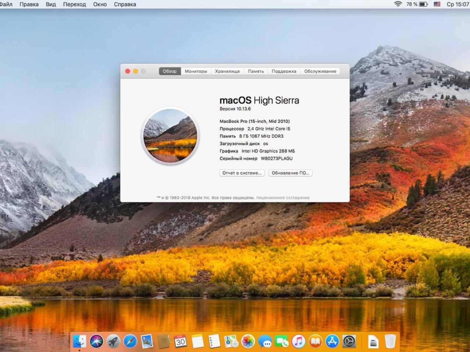Open Notes yellow pad icon
The height and width of the screenshot is (352, 470).
click(197, 341)
